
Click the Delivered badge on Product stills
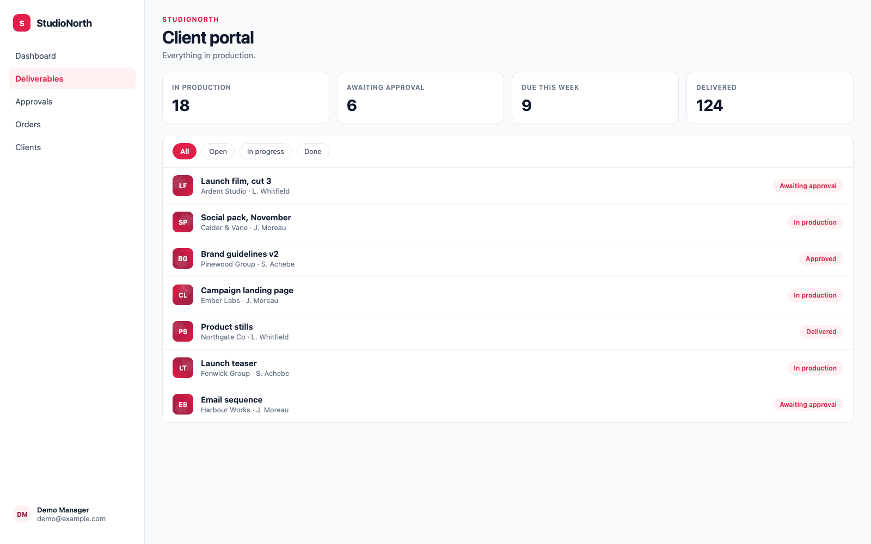821,331
